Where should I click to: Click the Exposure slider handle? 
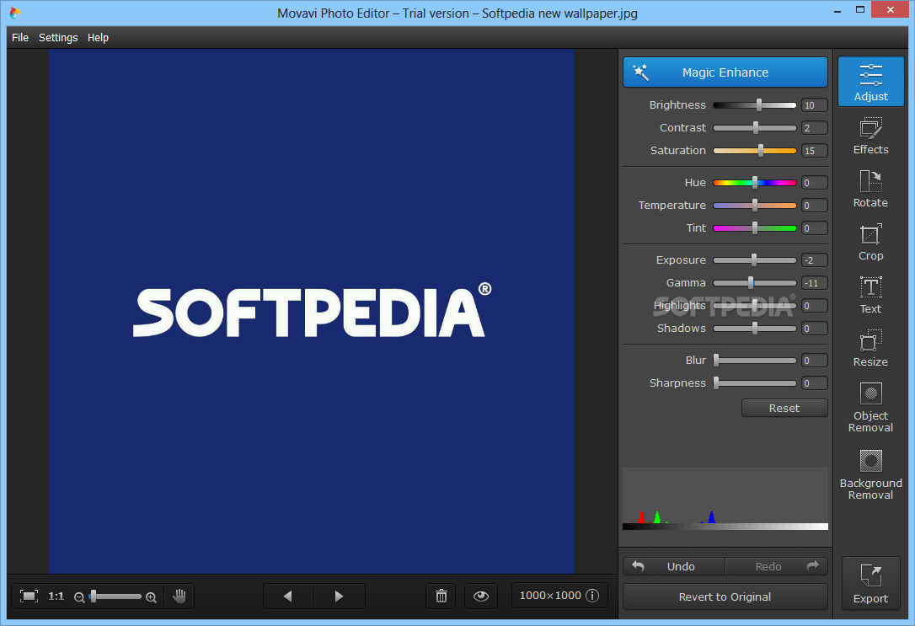click(x=754, y=260)
